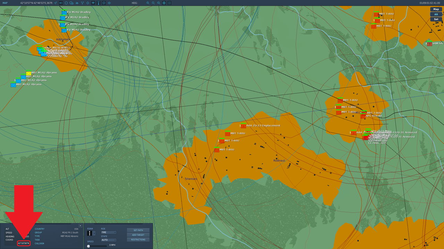Click the Tshentaro town label
The width and height of the screenshot is (444, 249).
tap(191, 179)
